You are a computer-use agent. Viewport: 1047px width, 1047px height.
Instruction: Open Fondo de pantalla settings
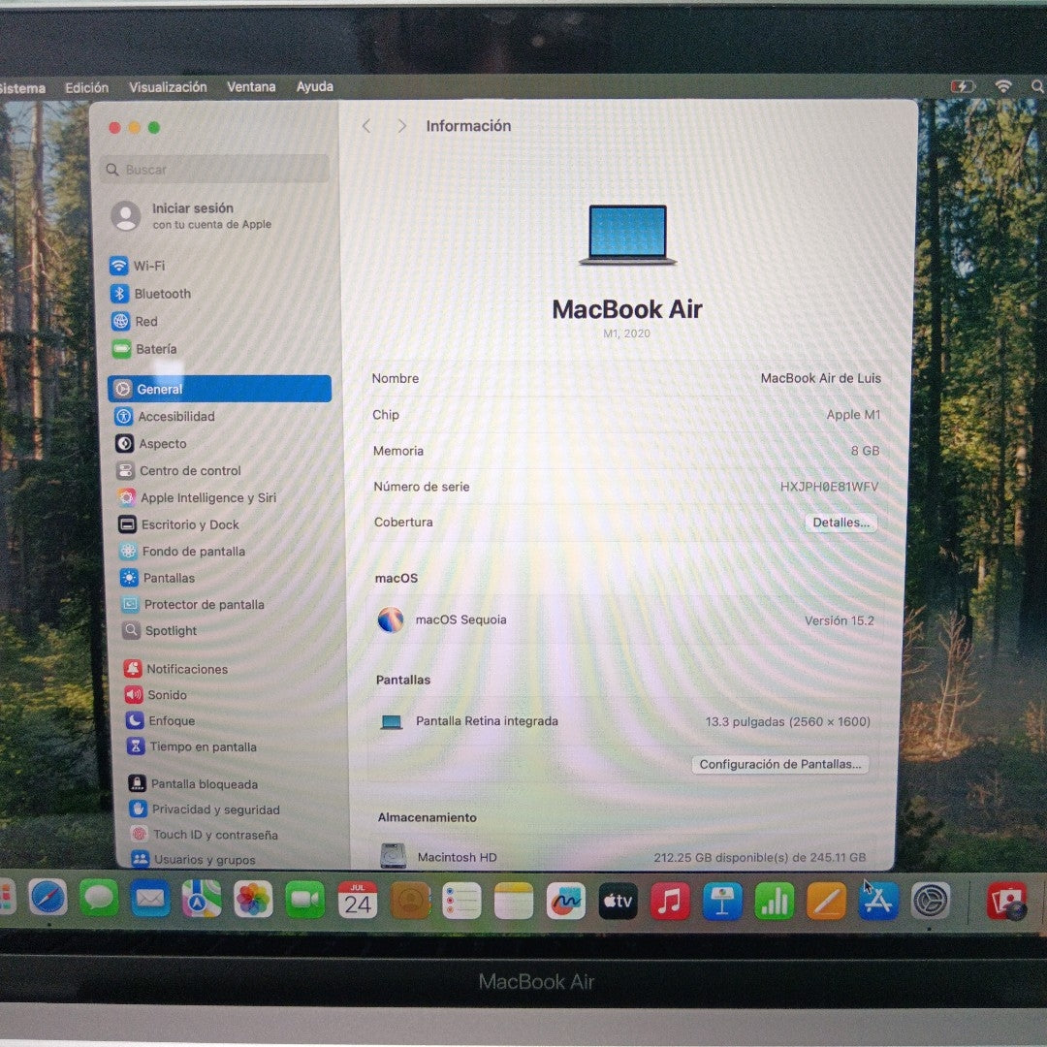(x=193, y=551)
